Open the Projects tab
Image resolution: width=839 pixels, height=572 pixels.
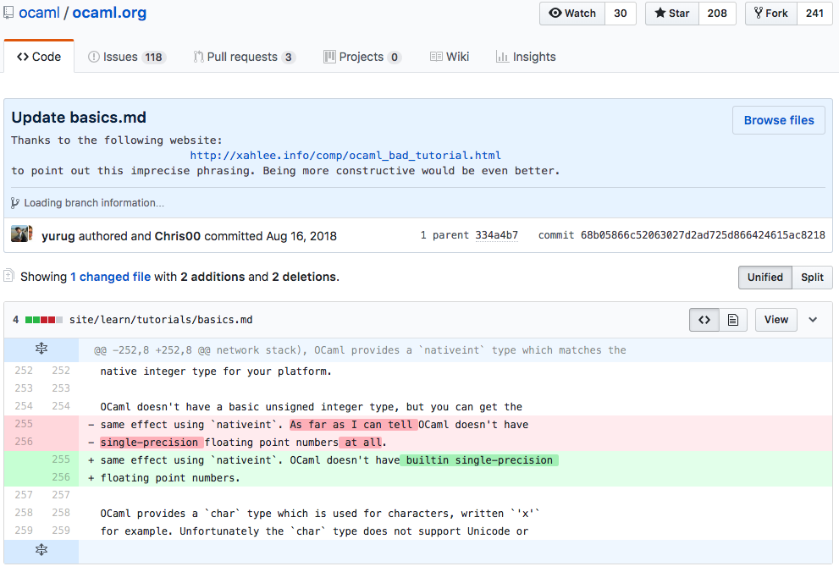click(x=362, y=57)
